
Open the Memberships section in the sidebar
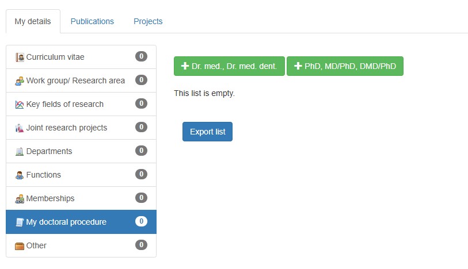[x=81, y=198]
